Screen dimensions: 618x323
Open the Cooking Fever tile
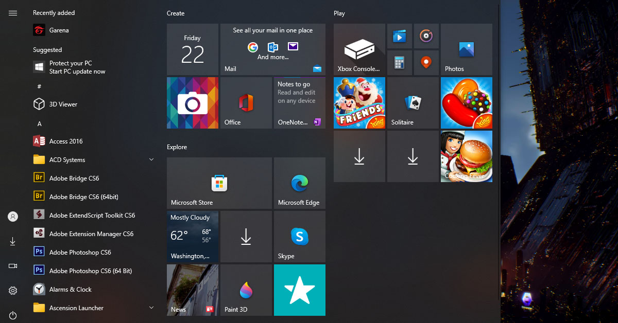(x=467, y=156)
